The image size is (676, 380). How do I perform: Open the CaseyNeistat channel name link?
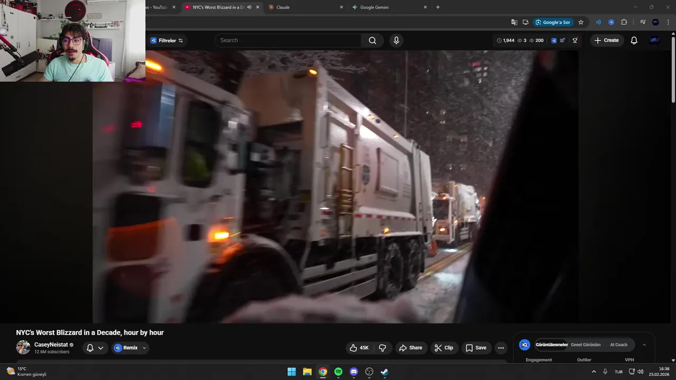click(x=51, y=345)
